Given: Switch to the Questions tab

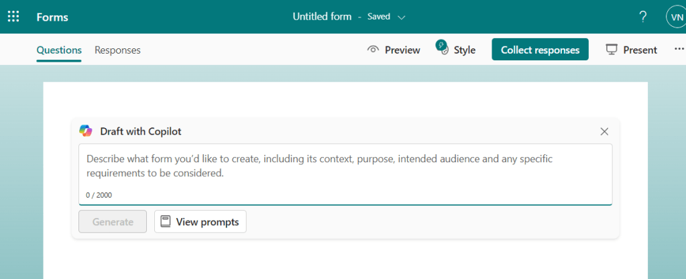Looking at the screenshot, I should [59, 50].
